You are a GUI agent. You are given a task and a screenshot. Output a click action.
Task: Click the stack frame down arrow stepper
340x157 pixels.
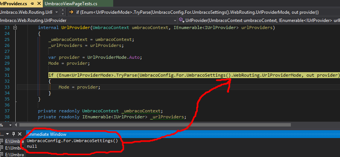pos(63,14)
